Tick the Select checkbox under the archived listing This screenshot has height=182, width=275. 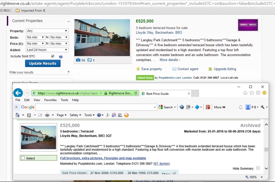(23, 158)
